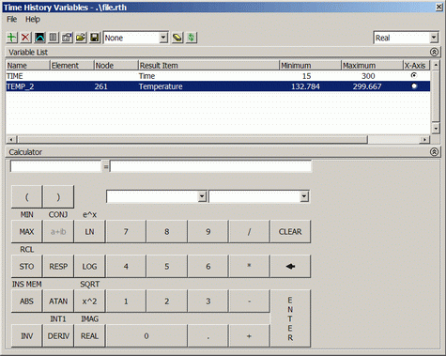
Task: Click the vertical scrollbar down arrow
Action: (436, 129)
